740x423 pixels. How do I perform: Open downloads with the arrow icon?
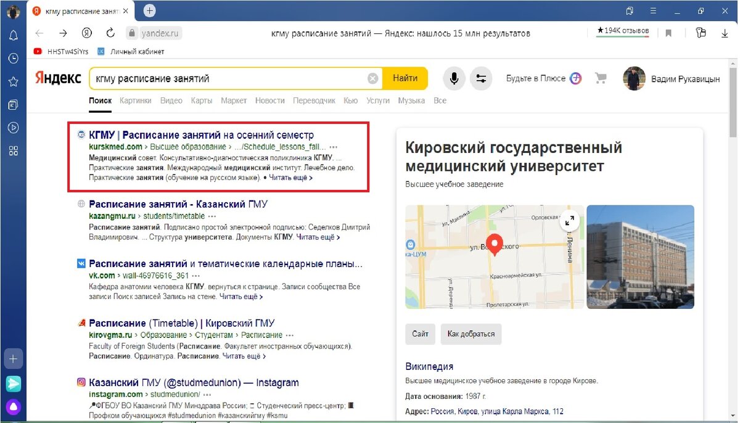723,33
